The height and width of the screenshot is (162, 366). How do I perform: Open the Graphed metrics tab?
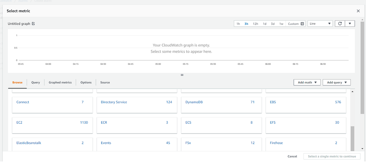(x=60, y=83)
